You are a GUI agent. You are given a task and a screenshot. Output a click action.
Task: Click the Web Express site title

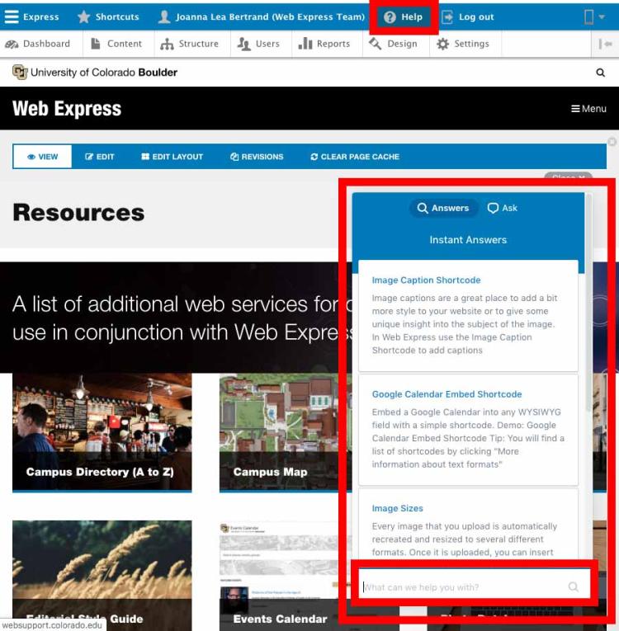click(67, 109)
